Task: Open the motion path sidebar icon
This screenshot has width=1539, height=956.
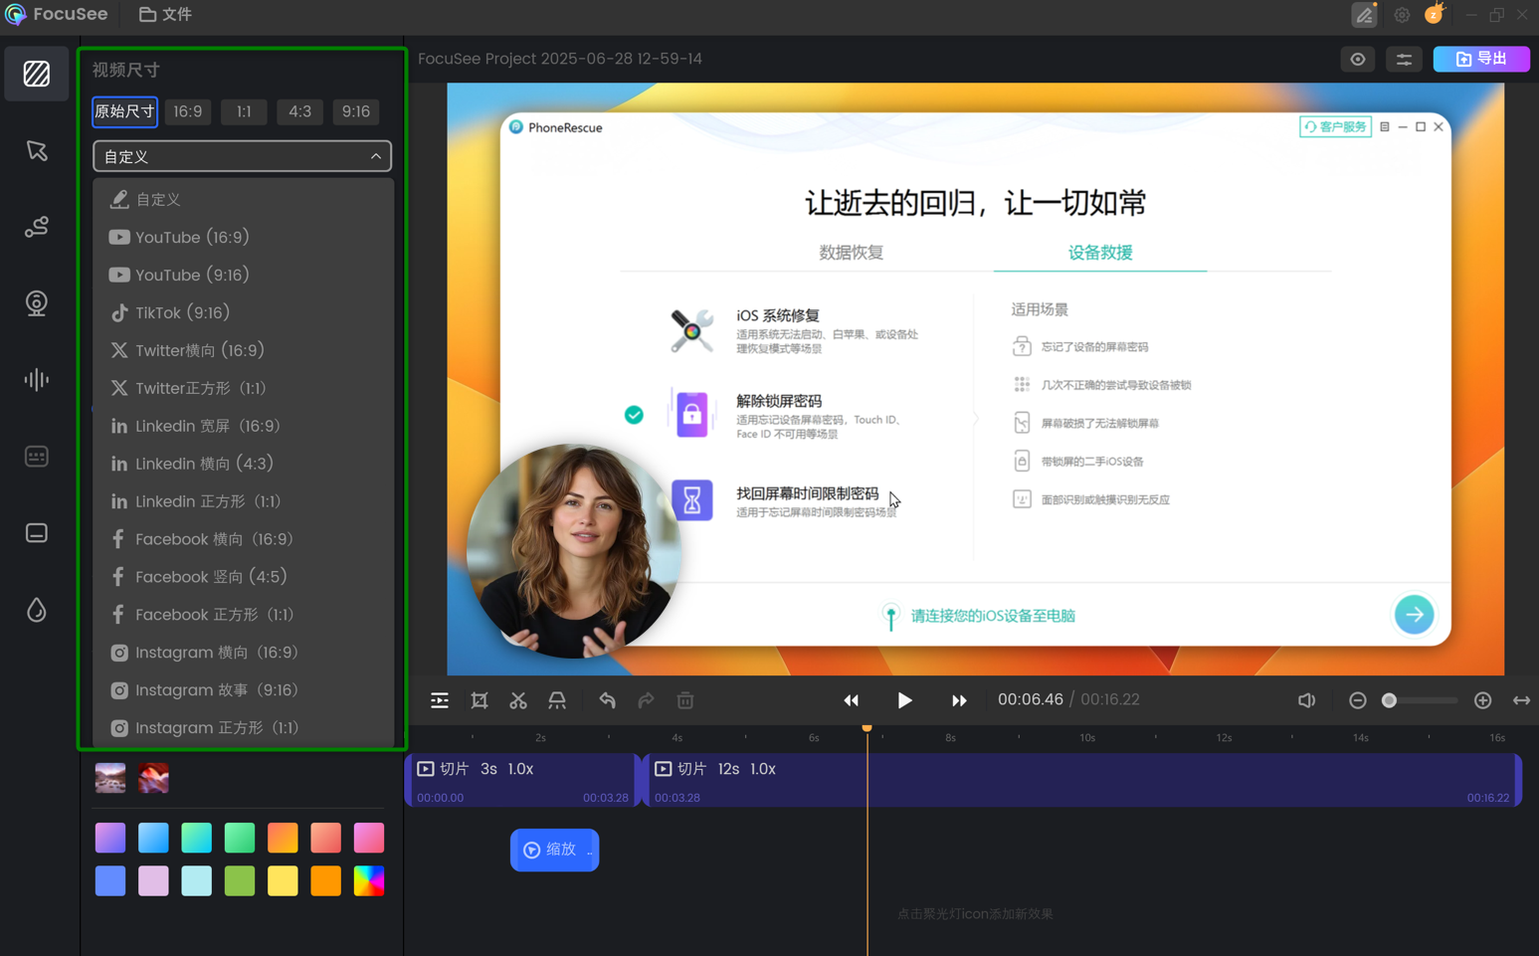Action: [x=37, y=227]
